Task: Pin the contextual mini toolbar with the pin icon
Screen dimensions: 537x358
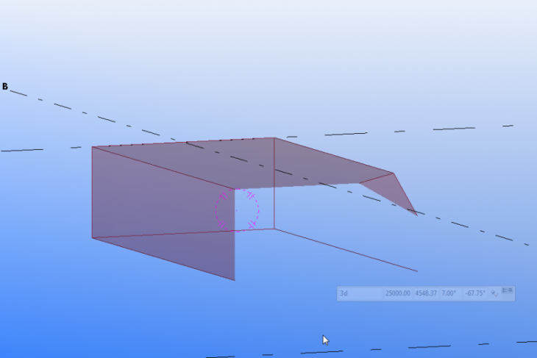Action: click(511, 290)
